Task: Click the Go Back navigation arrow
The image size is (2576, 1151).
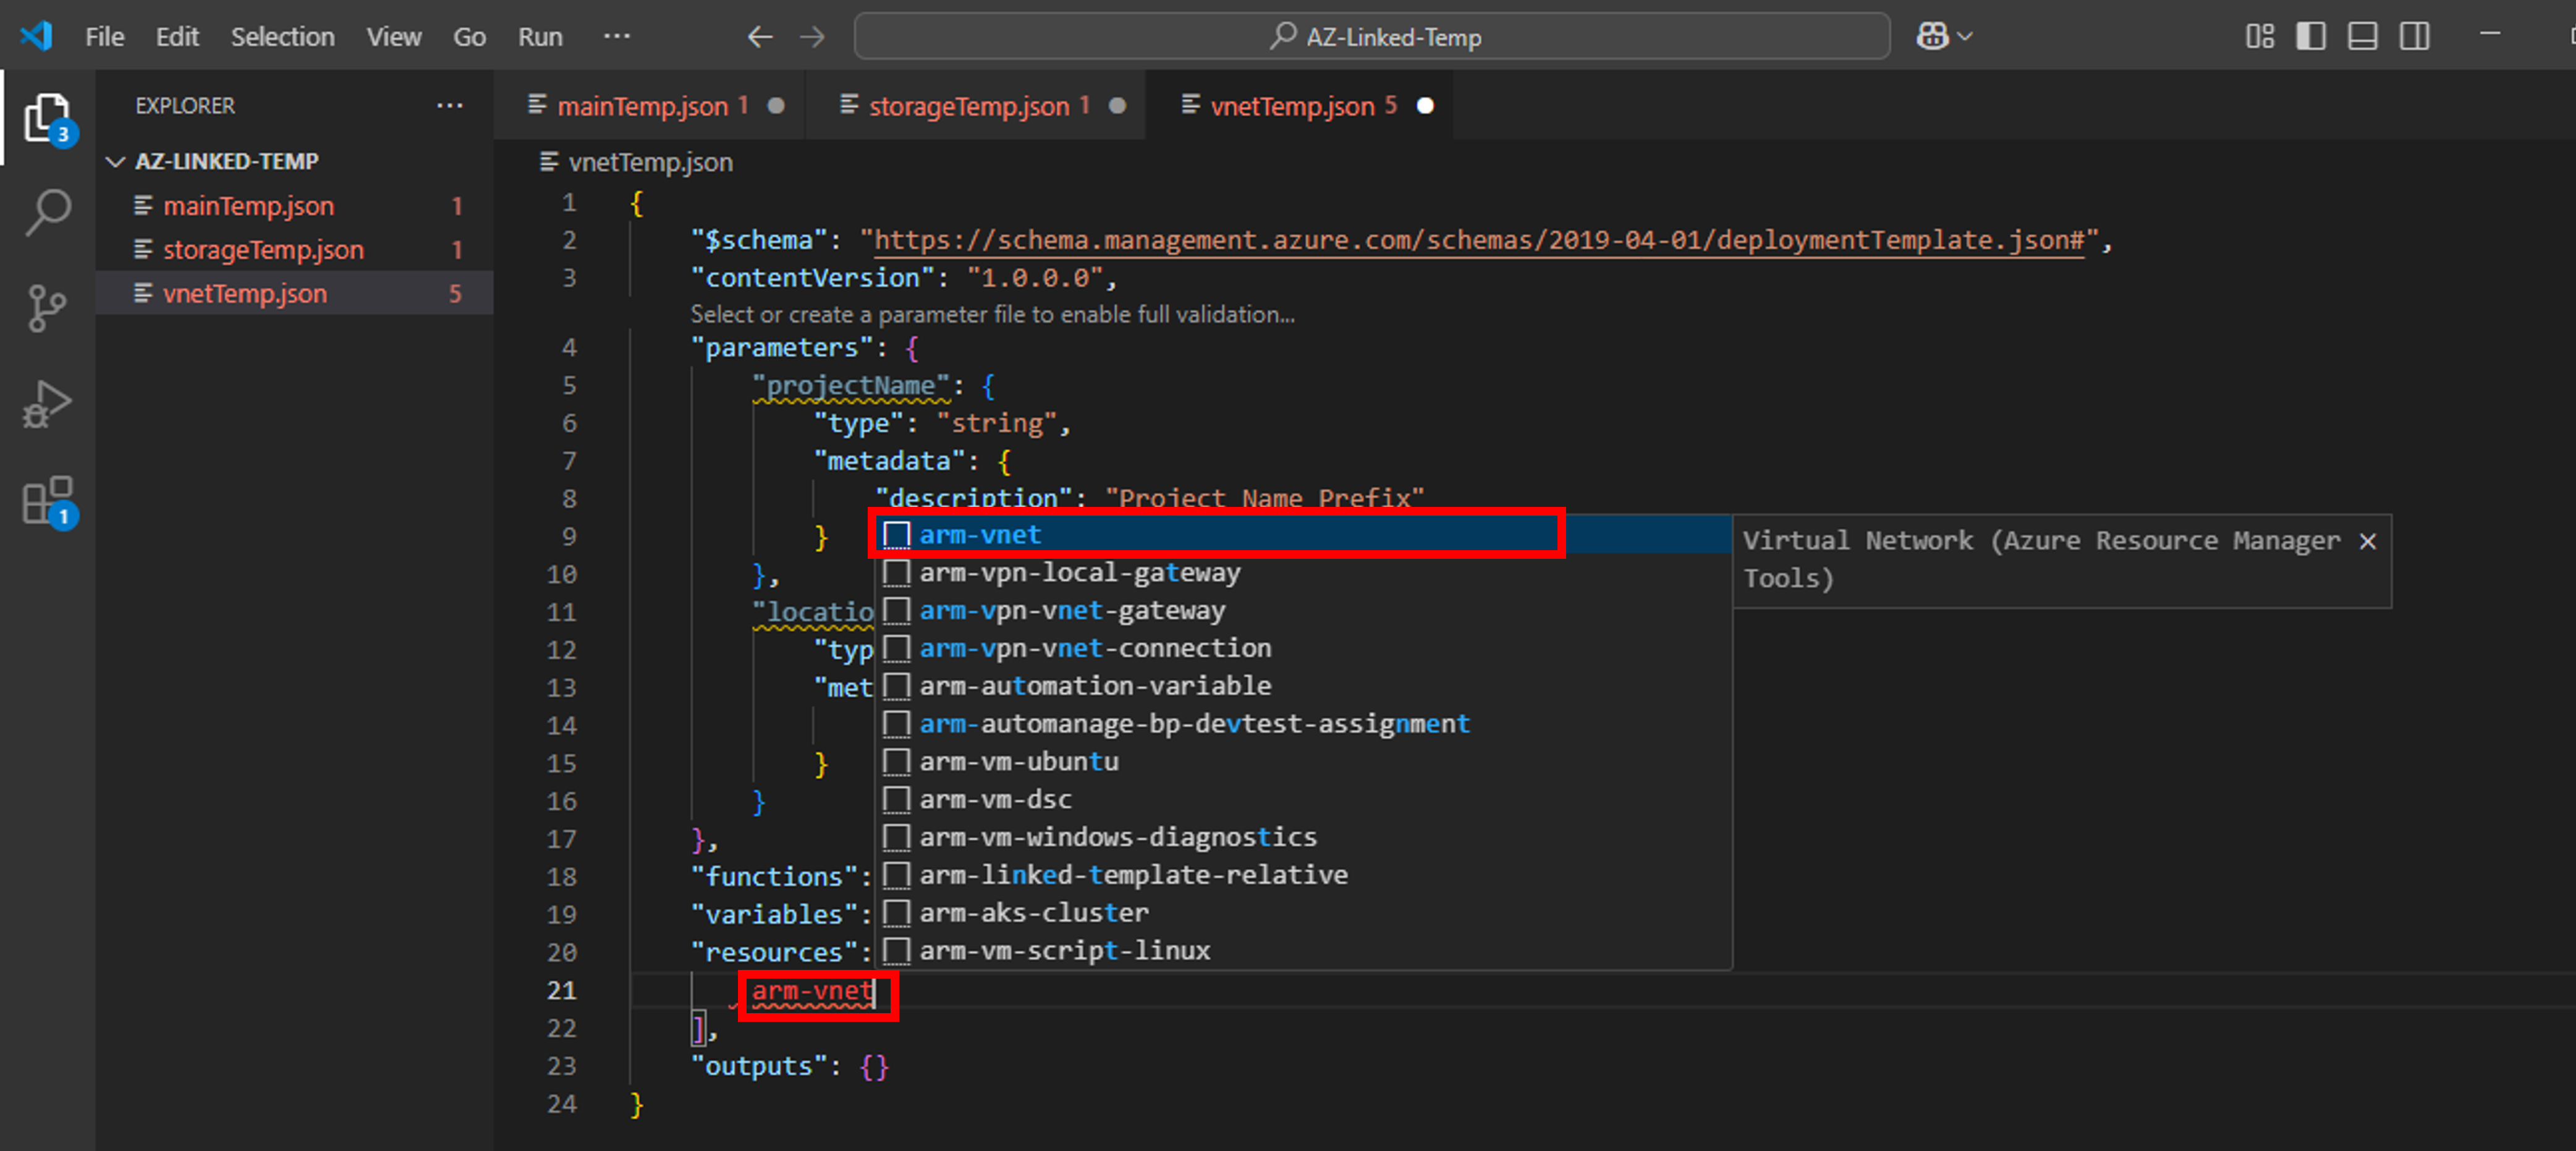Action: [760, 36]
